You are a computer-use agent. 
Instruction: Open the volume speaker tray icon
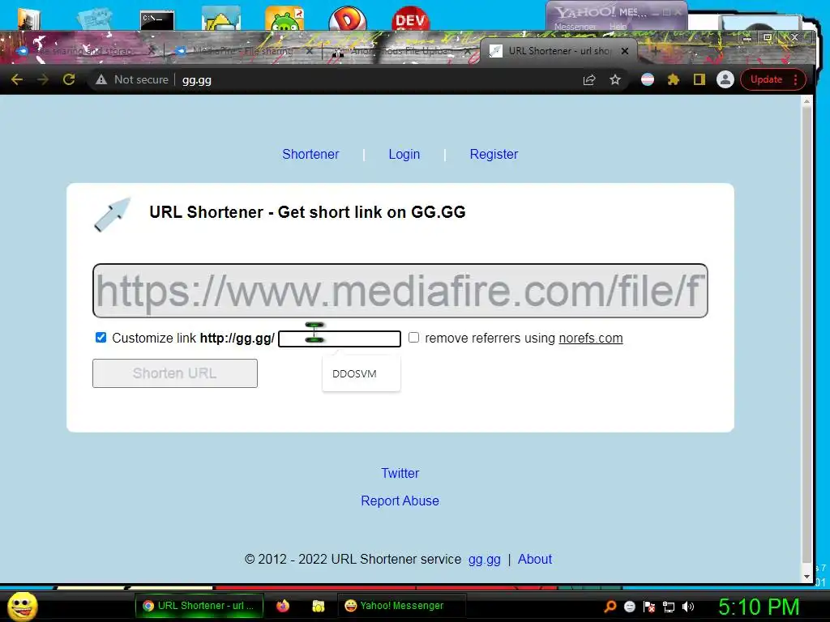click(x=688, y=607)
